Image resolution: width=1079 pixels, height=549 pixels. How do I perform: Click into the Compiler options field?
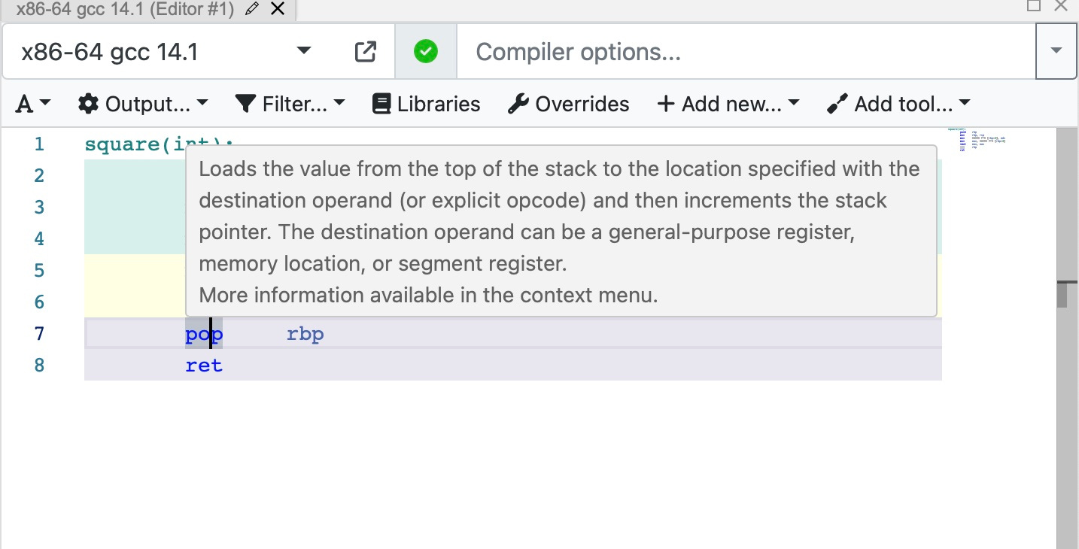(745, 52)
